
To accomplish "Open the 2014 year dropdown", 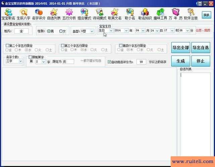I will 126,31.
